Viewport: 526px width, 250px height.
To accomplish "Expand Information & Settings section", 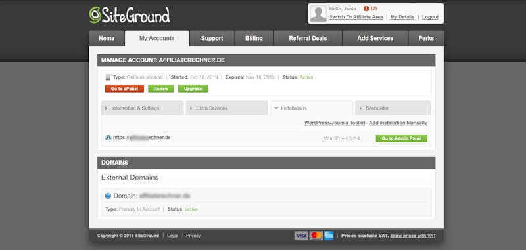I will [143, 108].
